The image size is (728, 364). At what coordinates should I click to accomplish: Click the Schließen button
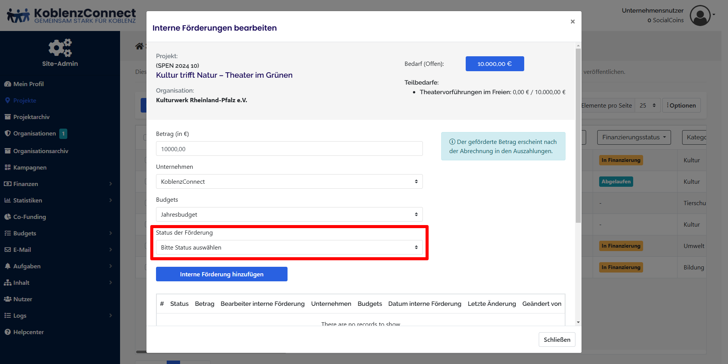coord(557,340)
